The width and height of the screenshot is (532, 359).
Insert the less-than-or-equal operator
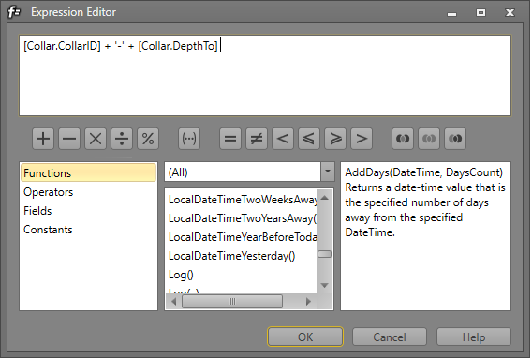point(309,139)
